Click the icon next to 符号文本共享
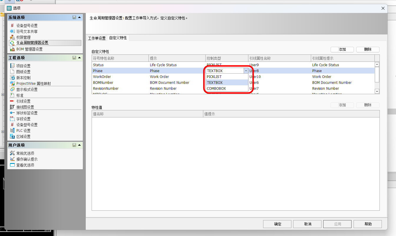 [12, 31]
